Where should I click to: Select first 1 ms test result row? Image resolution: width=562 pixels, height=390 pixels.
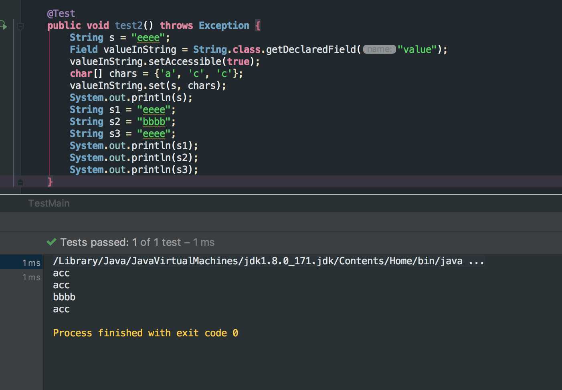[21, 262]
